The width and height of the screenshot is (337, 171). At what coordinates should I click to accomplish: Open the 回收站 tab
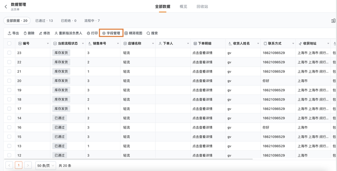coord(202,7)
